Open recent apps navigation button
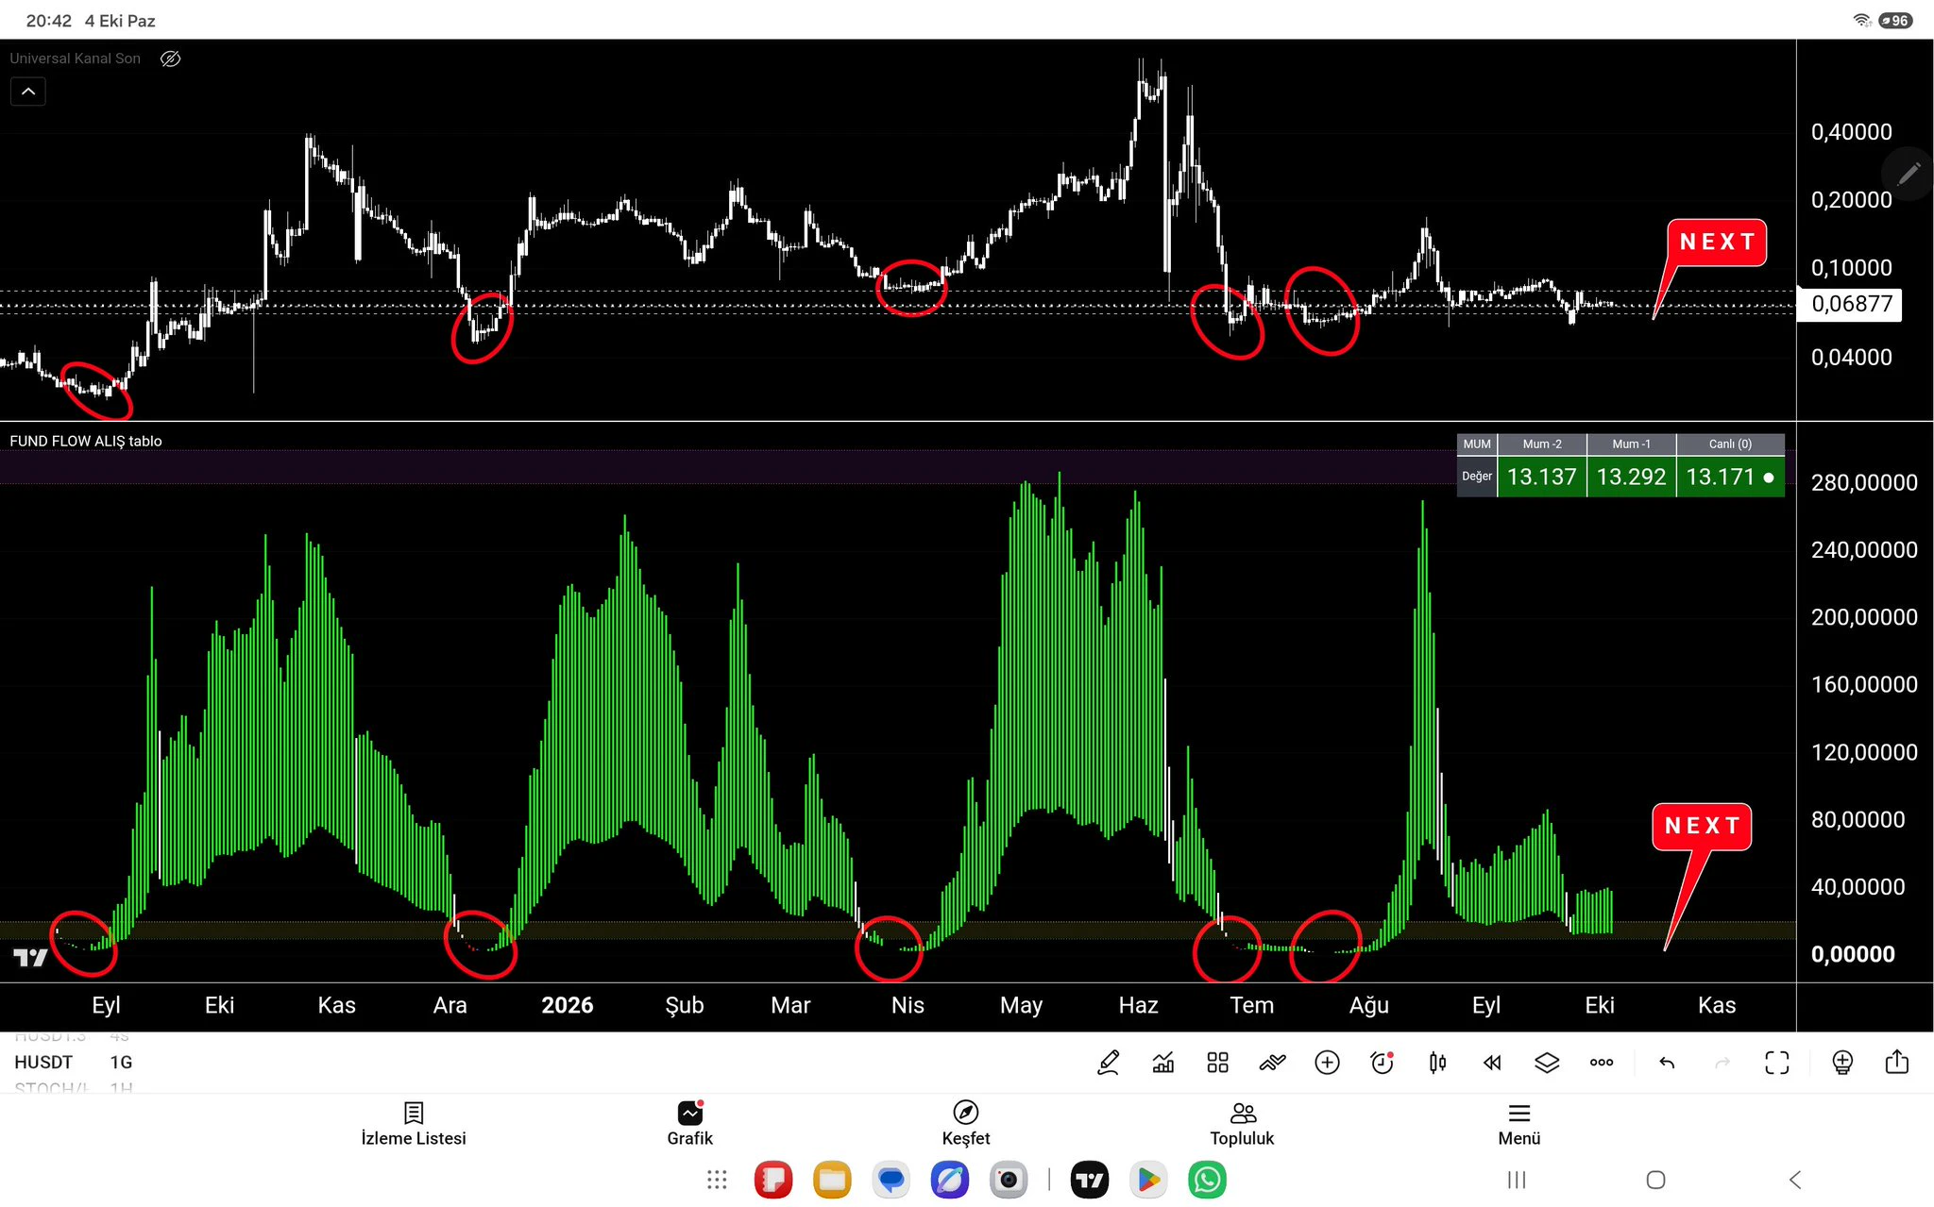 click(1517, 1180)
